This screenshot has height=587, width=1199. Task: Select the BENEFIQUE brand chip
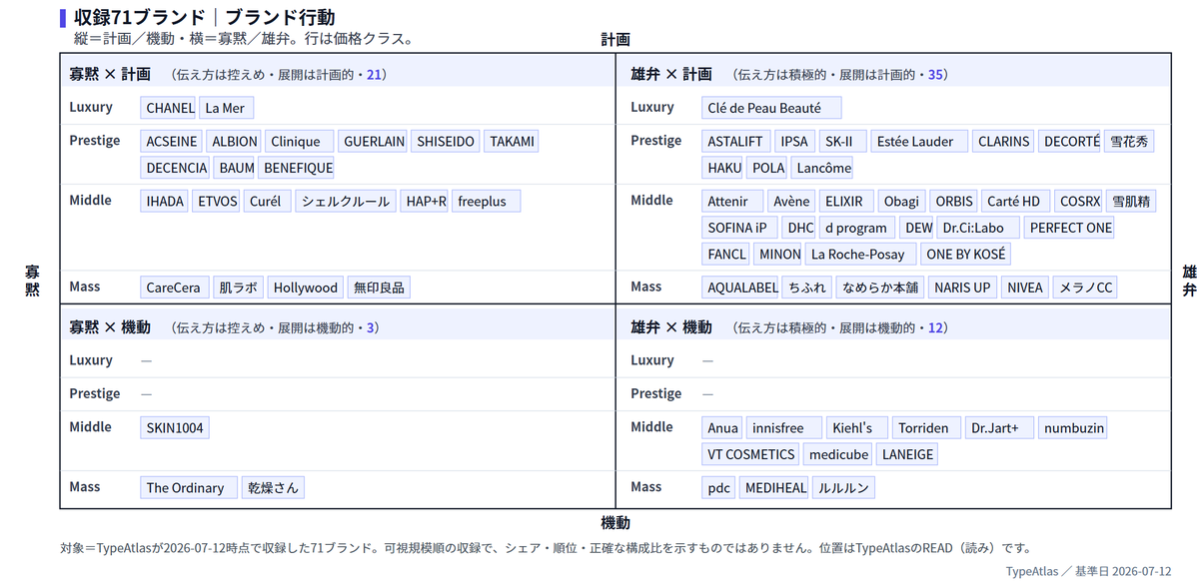tap(298, 168)
